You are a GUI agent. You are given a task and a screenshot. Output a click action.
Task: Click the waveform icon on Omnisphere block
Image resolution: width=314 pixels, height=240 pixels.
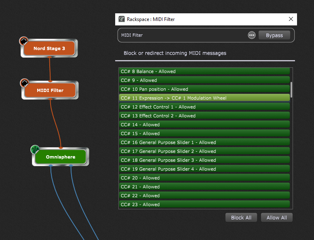(x=35, y=150)
